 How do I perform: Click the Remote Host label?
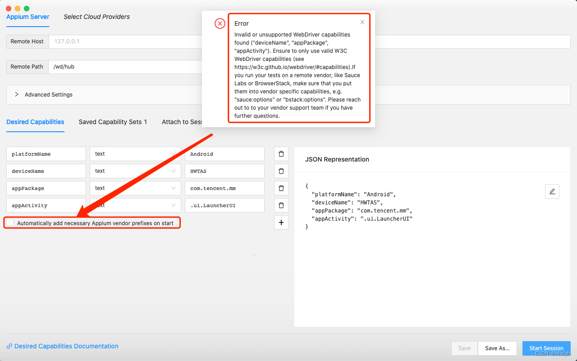pyautogui.click(x=27, y=41)
